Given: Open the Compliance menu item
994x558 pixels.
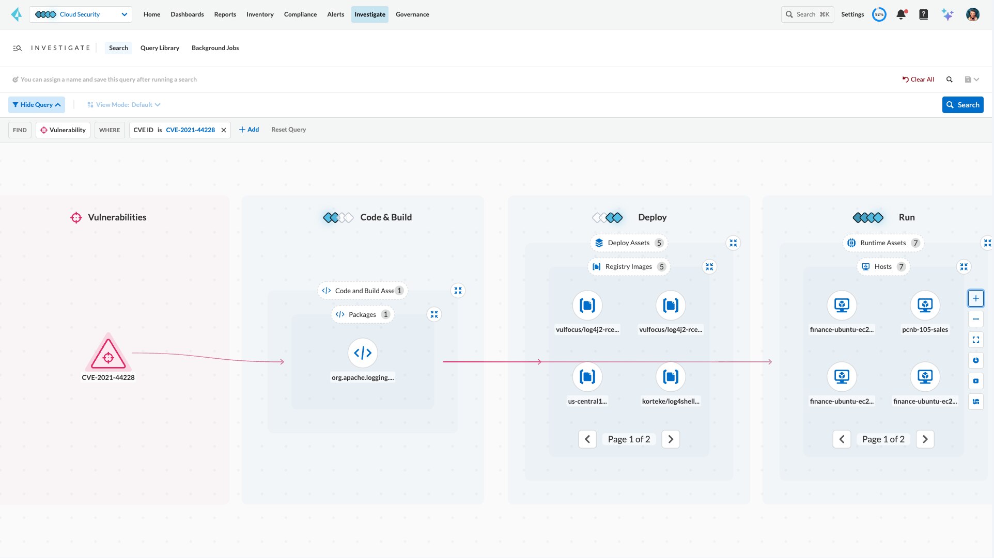Looking at the screenshot, I should click(300, 14).
